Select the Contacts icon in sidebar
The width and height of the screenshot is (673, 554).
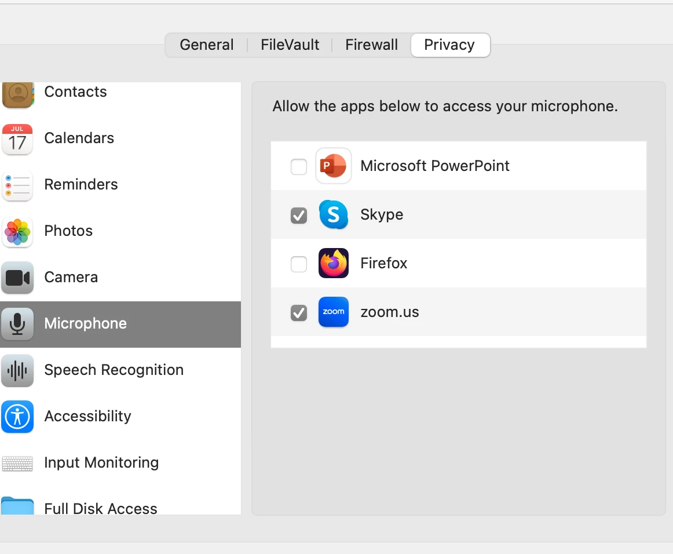click(x=17, y=94)
